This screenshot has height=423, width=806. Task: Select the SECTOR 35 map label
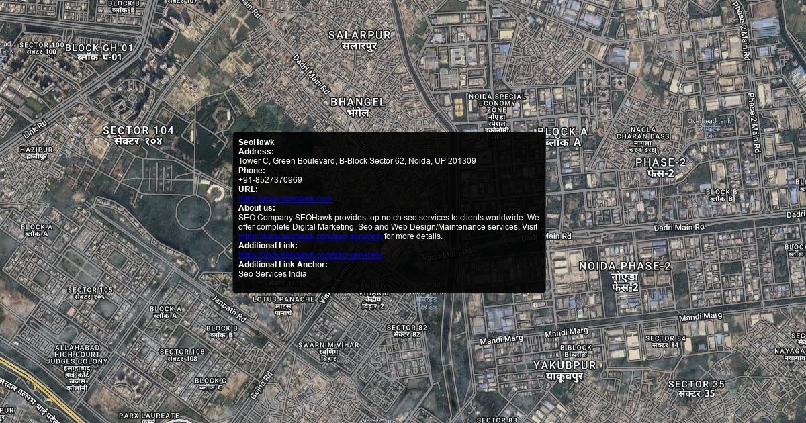[x=696, y=385]
